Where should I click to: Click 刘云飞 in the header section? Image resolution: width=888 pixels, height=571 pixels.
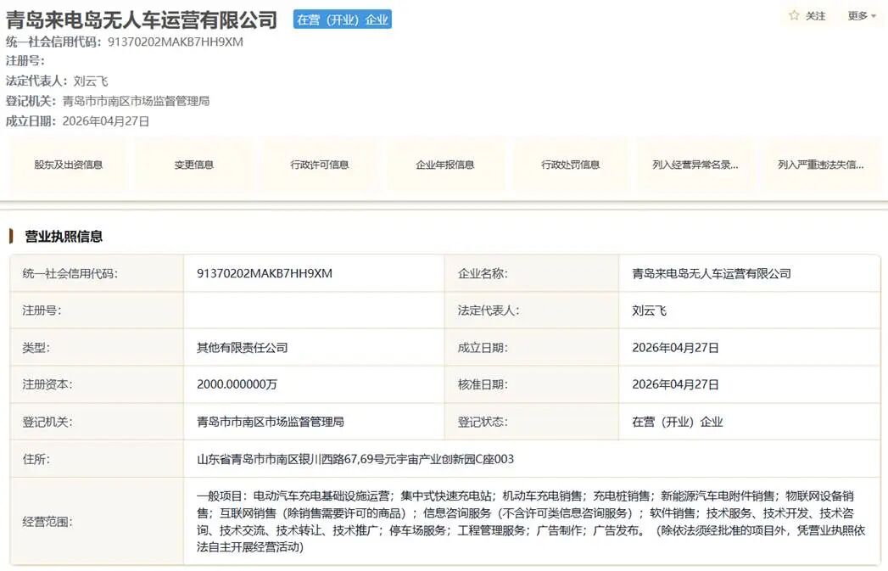coord(91,81)
